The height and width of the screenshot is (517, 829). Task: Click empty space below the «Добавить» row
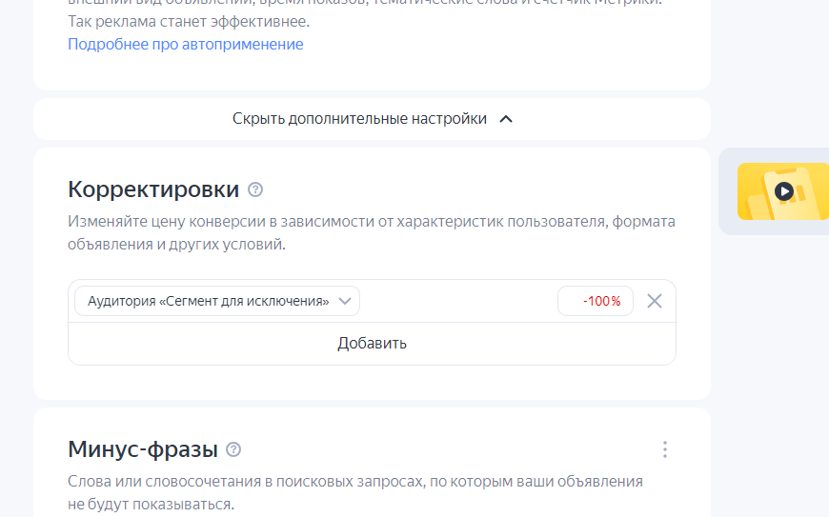tap(372, 382)
